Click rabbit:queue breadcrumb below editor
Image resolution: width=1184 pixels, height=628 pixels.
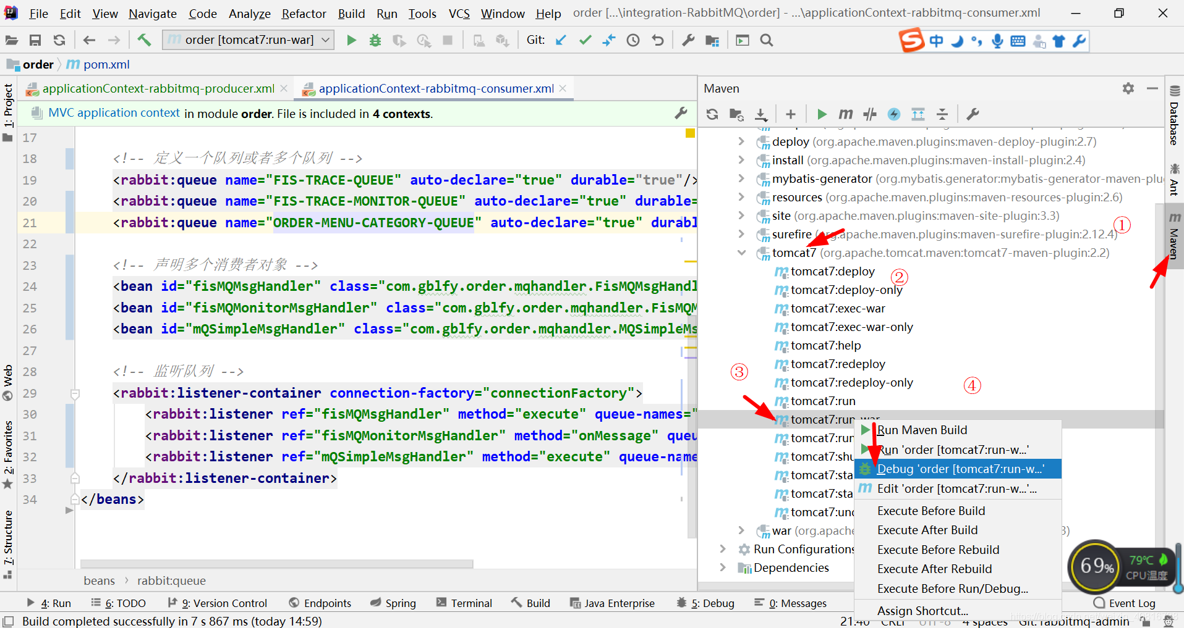coord(171,580)
